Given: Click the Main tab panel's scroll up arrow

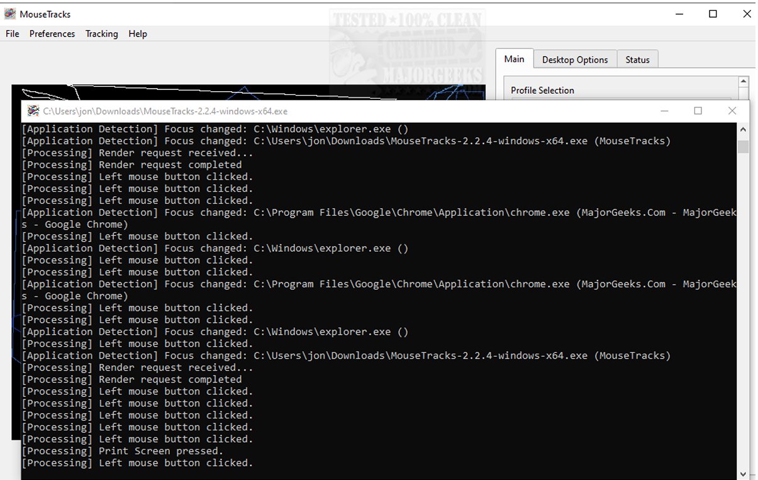Looking at the screenshot, I should (x=744, y=82).
